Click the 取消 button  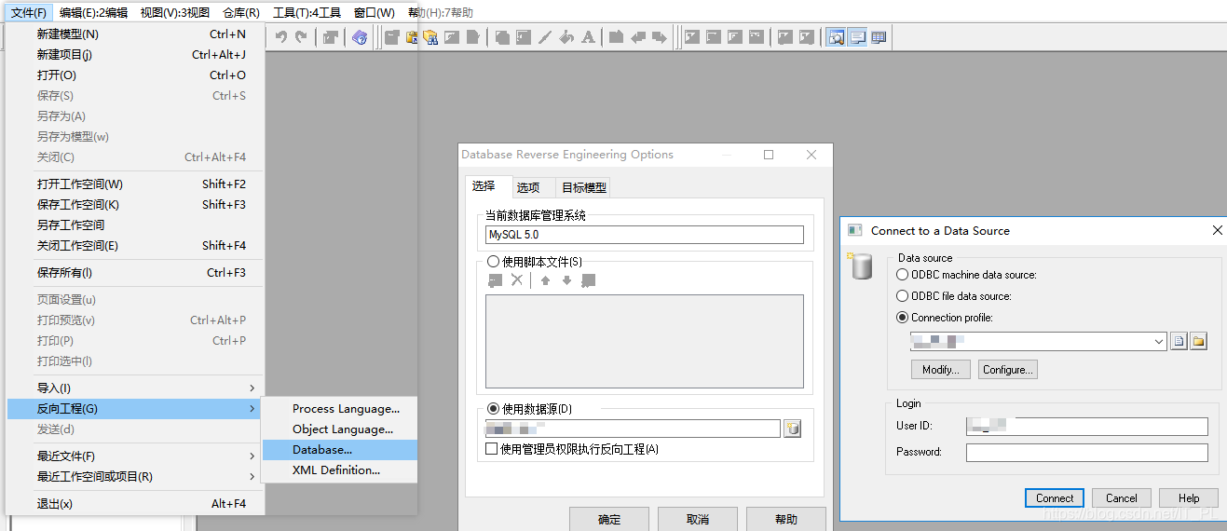(698, 519)
